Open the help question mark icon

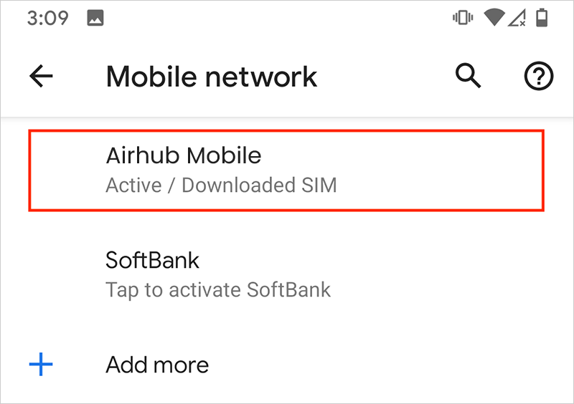538,77
